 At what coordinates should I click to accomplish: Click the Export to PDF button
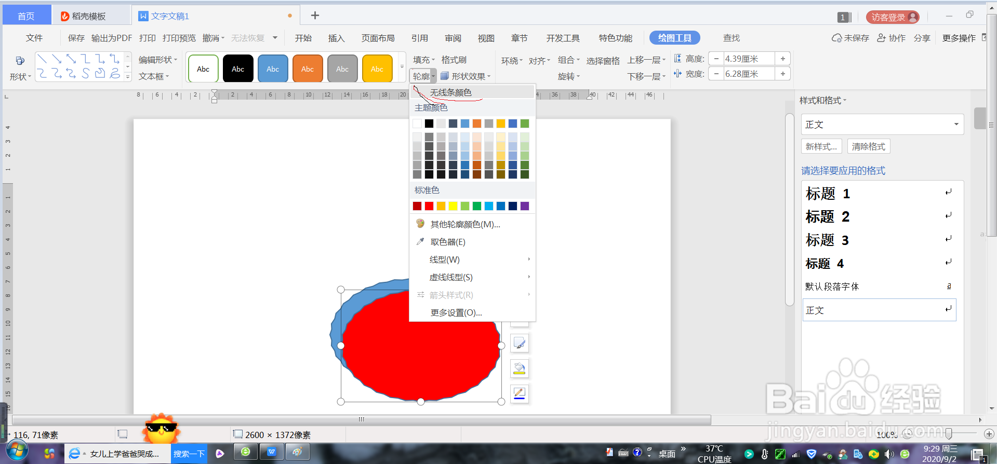coord(112,38)
